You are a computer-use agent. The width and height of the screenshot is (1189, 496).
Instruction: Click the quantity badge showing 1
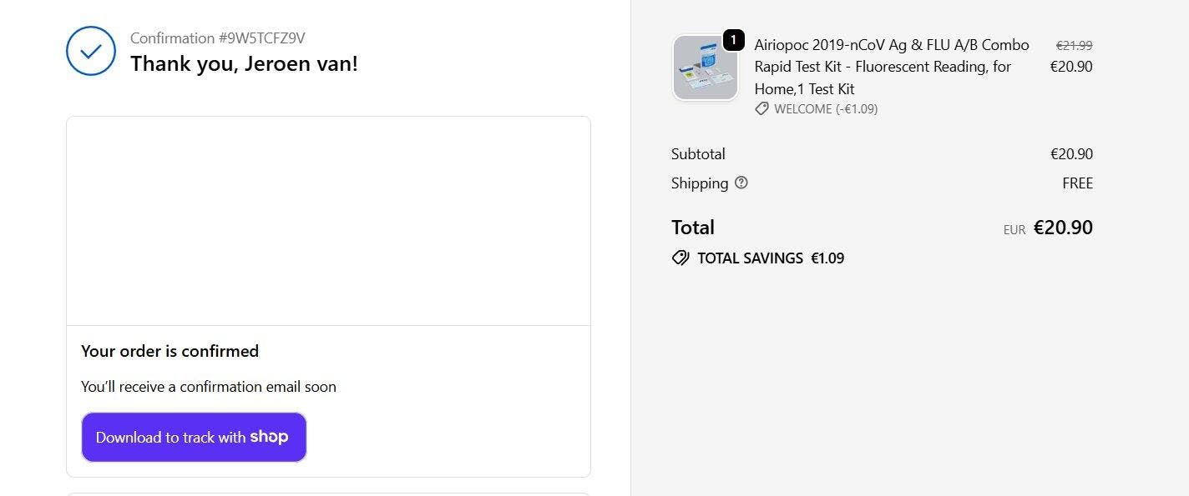tap(733, 40)
